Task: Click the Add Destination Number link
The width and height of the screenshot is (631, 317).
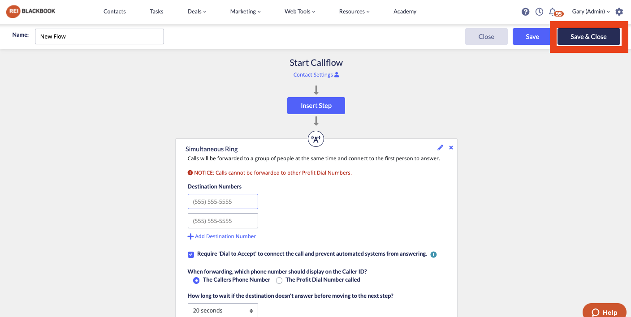Action: pos(222,236)
